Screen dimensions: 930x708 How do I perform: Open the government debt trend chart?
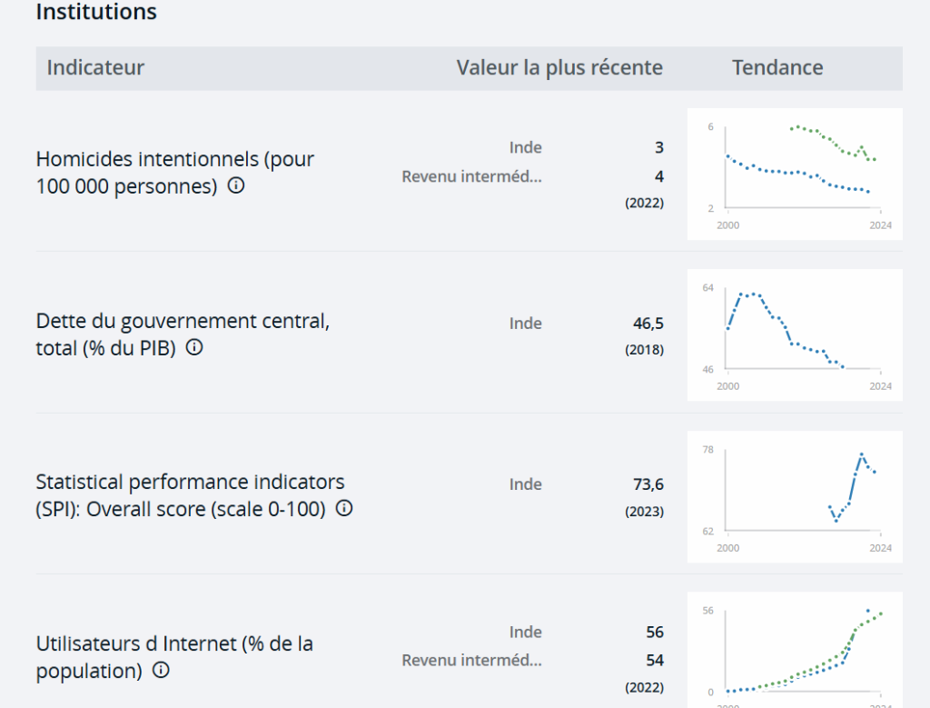(795, 335)
